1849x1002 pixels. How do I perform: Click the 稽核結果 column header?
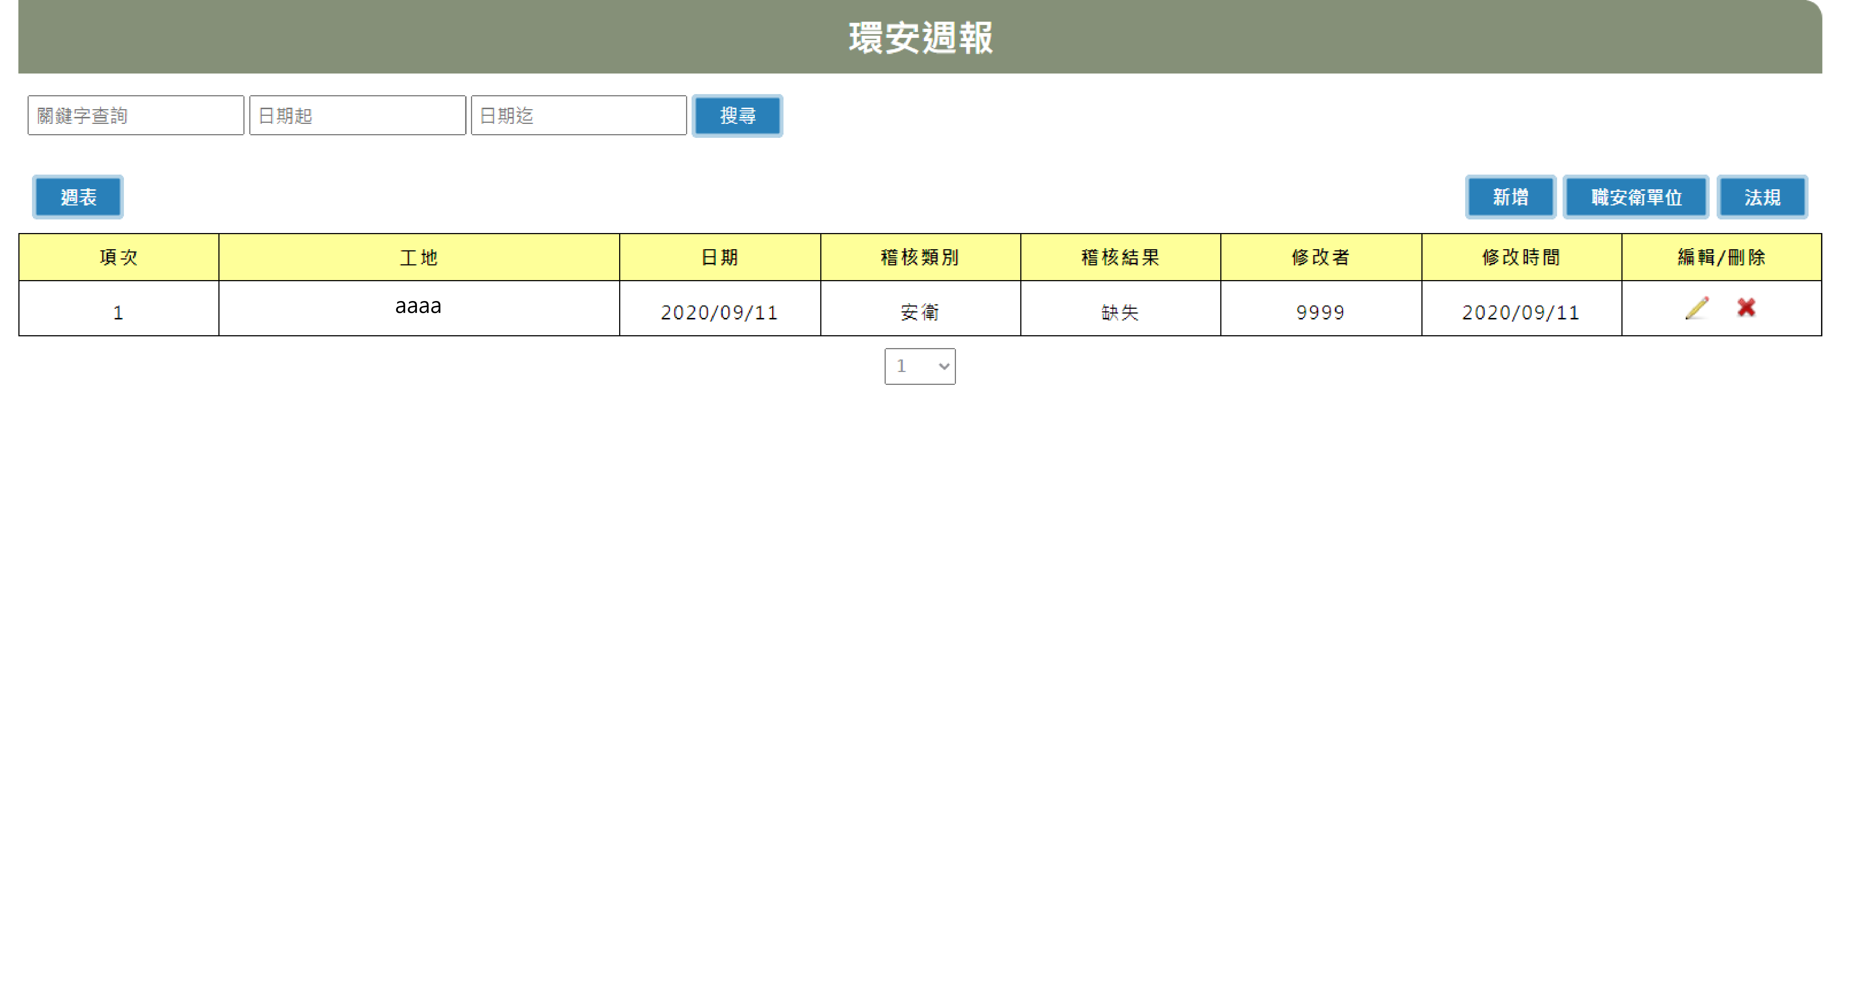pyautogui.click(x=1120, y=257)
